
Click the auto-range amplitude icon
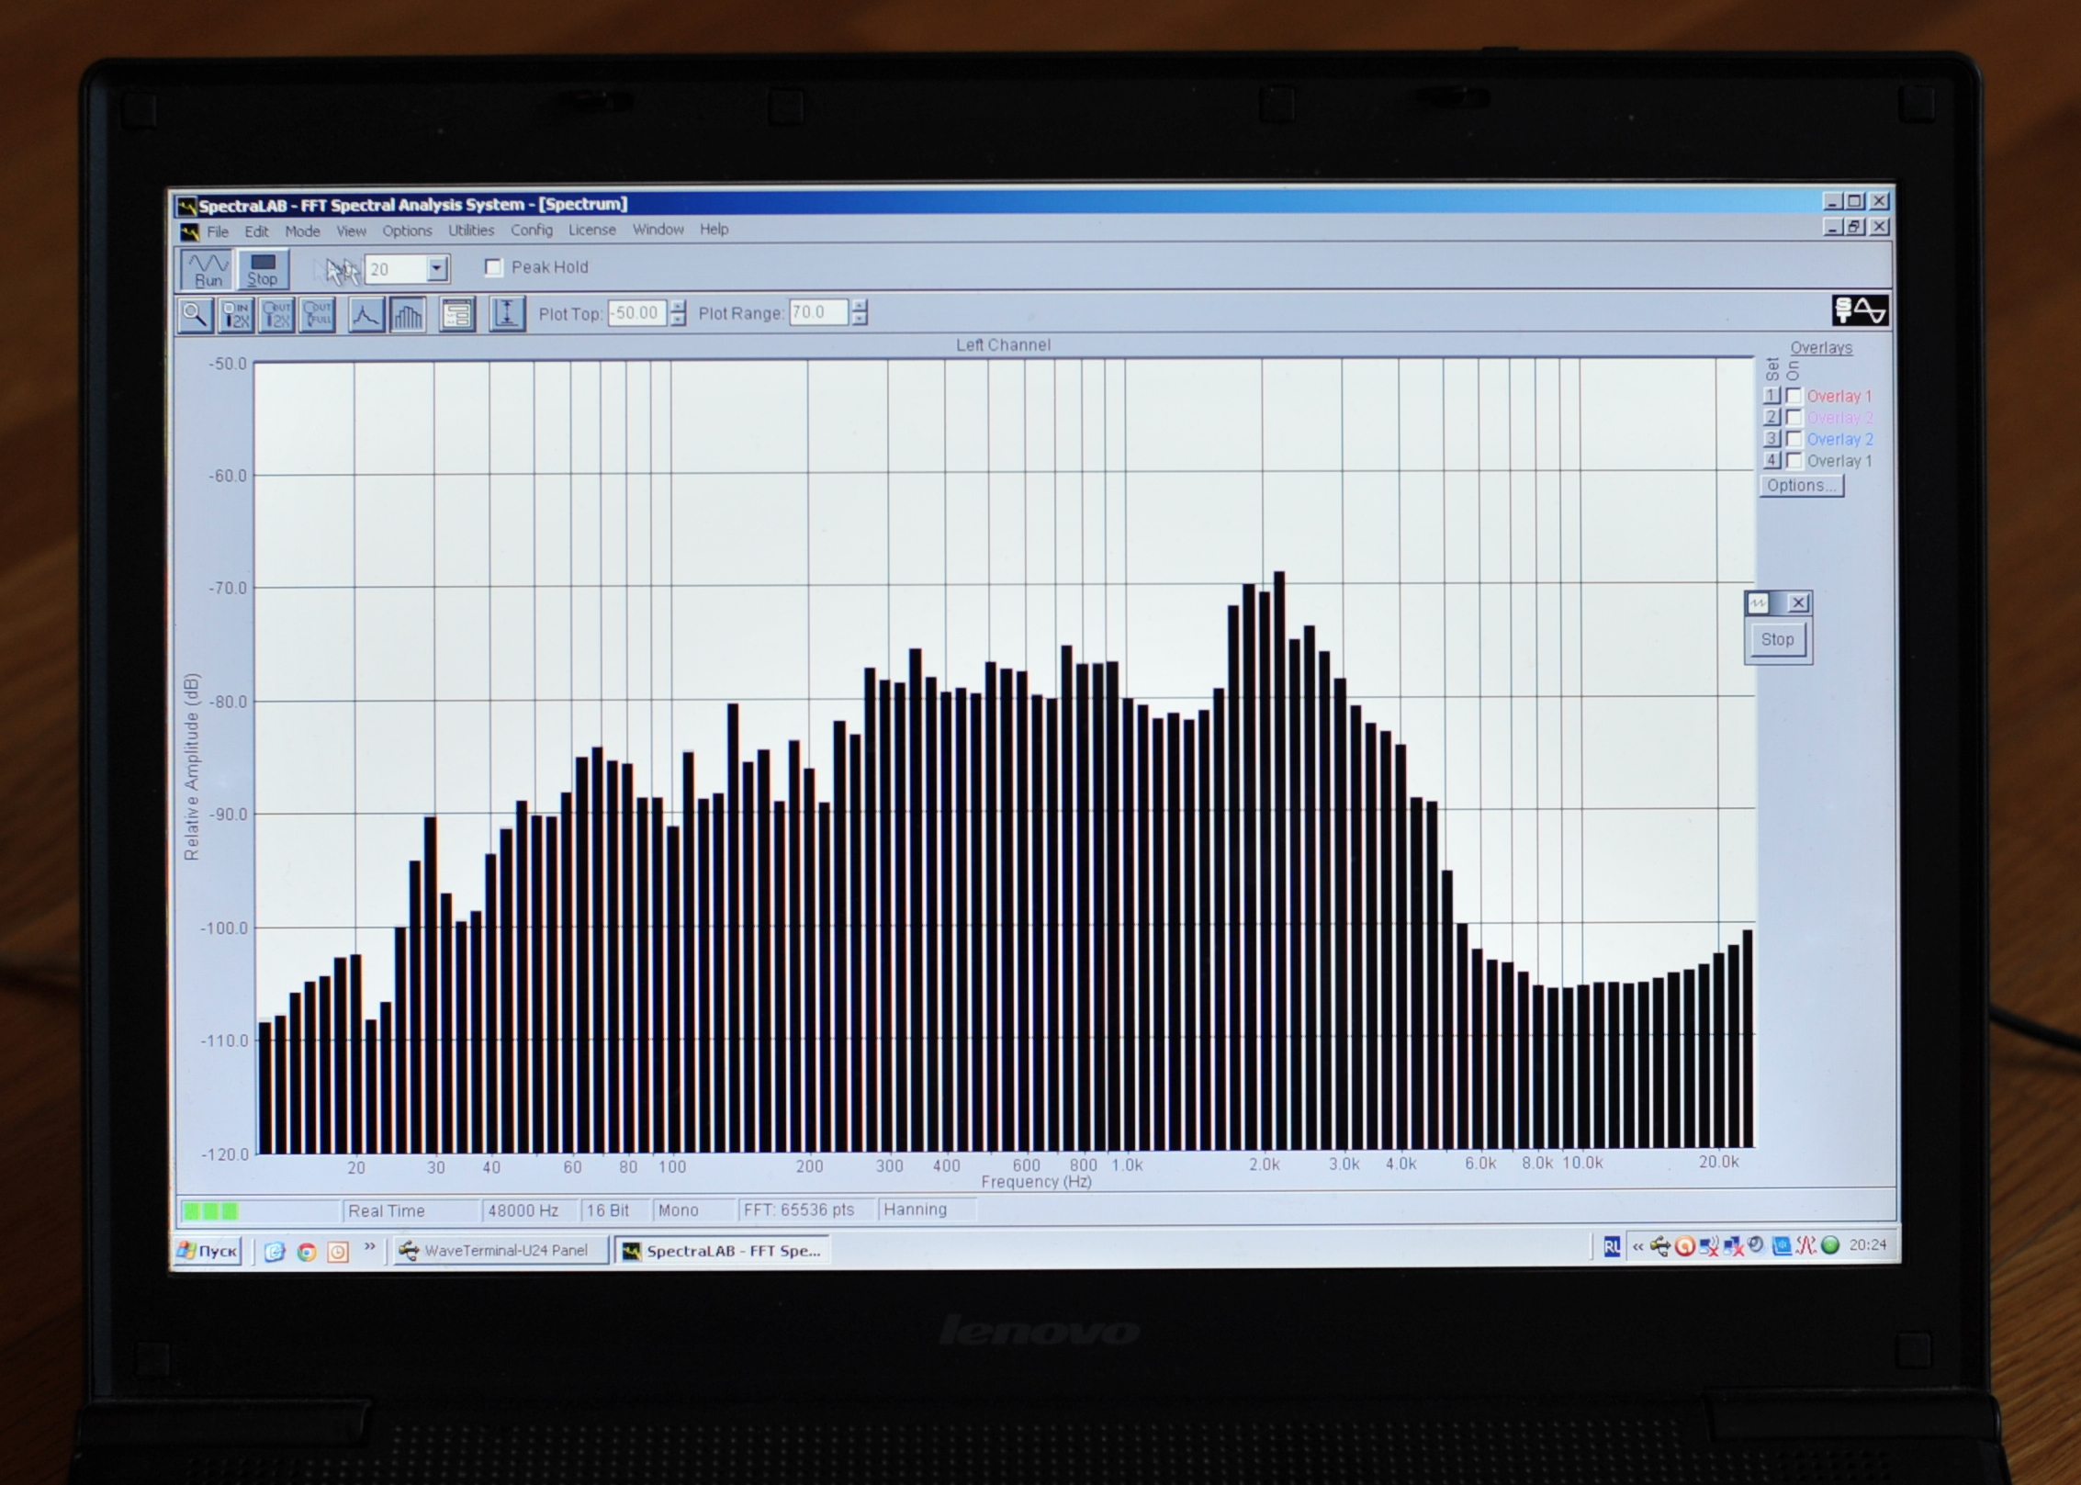point(506,314)
